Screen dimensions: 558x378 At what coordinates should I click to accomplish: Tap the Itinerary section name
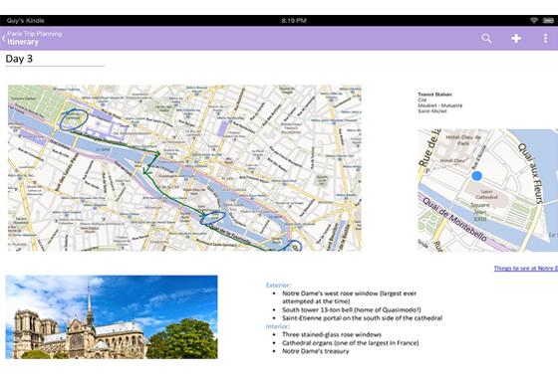tap(23, 42)
